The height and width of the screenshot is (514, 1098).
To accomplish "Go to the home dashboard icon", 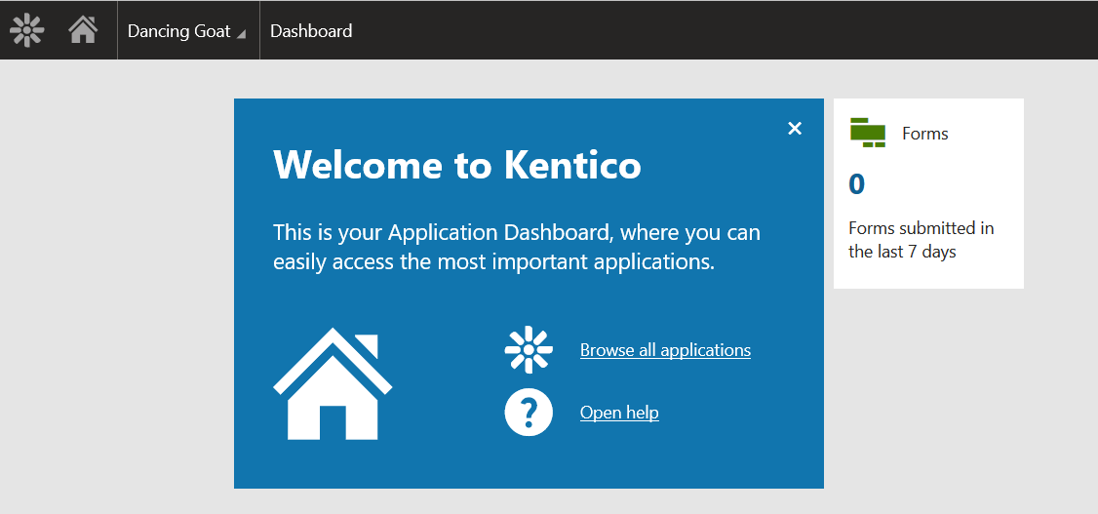I will (83, 30).
